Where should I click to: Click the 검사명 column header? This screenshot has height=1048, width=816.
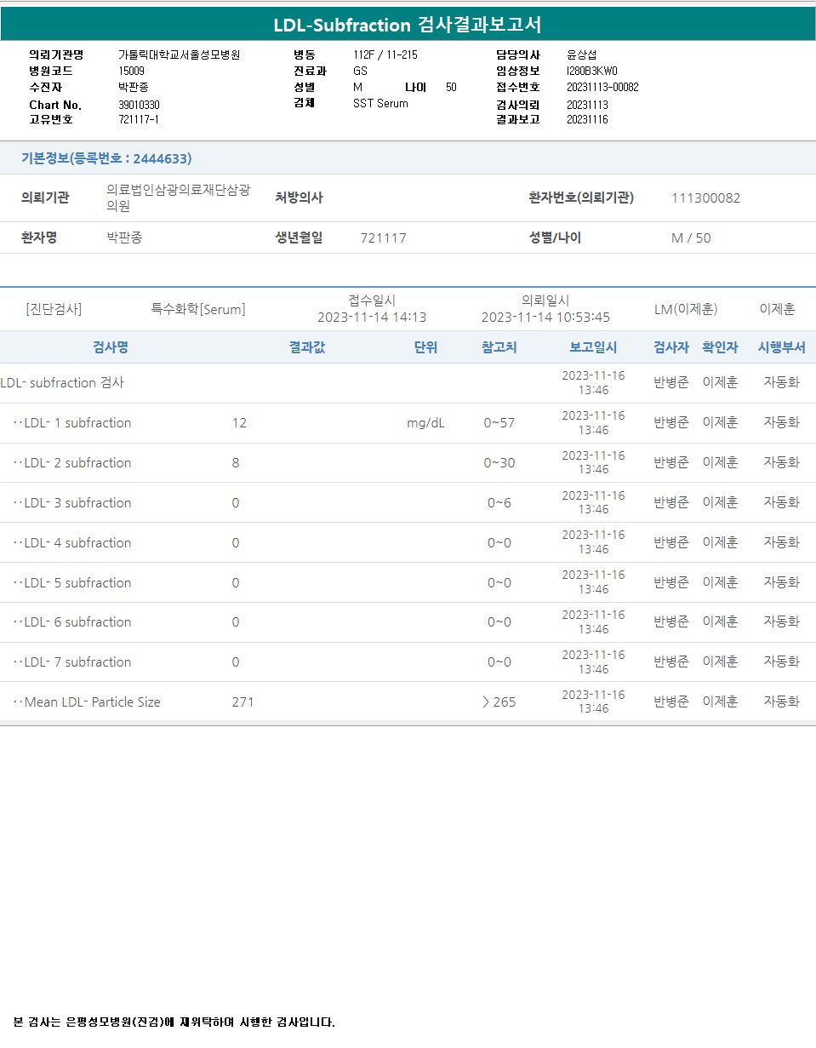point(111,347)
